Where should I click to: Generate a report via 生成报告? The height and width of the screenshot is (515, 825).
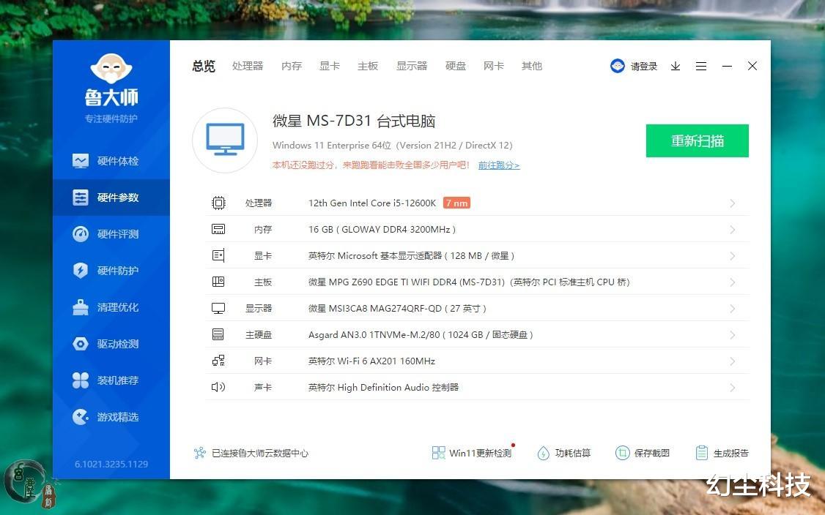[722, 453]
